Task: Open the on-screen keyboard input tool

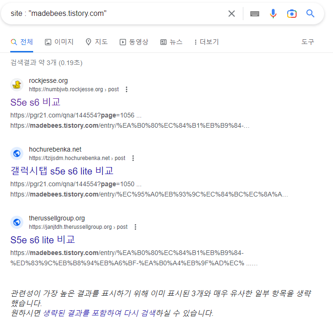Action: click(255, 14)
